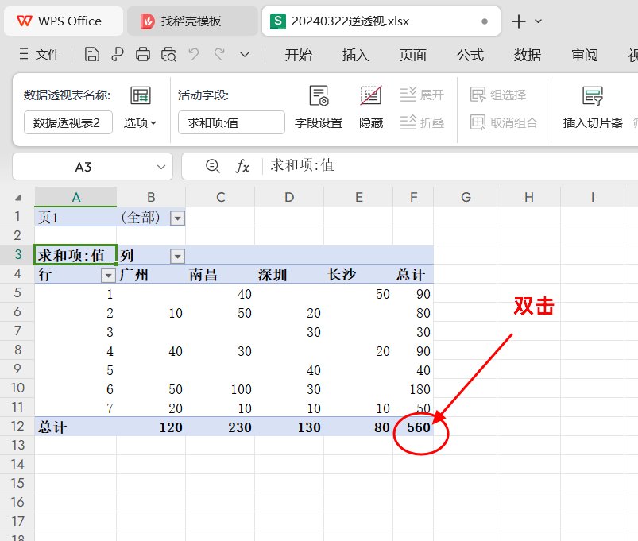Image resolution: width=638 pixels, height=541 pixels.
Task: Click the 180 total in row 10
Action: [413, 389]
